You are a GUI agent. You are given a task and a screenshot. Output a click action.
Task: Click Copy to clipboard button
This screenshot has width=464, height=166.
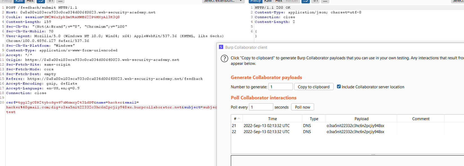[x=314, y=87]
